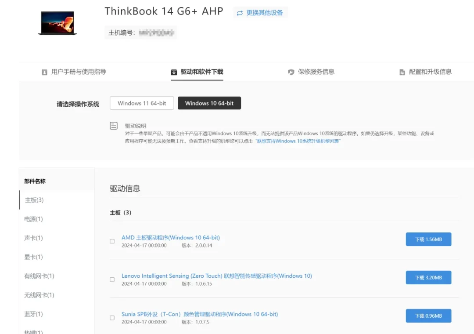Check the Lenovo Intelligent Sensing driver checkbox
This screenshot has width=474, height=334.
tap(112, 280)
